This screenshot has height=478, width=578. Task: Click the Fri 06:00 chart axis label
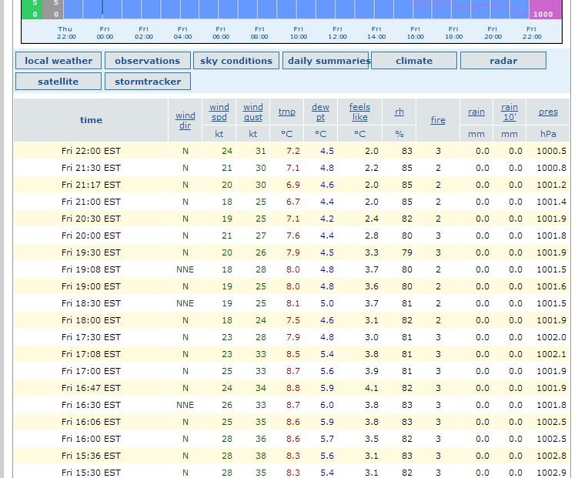coord(220,33)
